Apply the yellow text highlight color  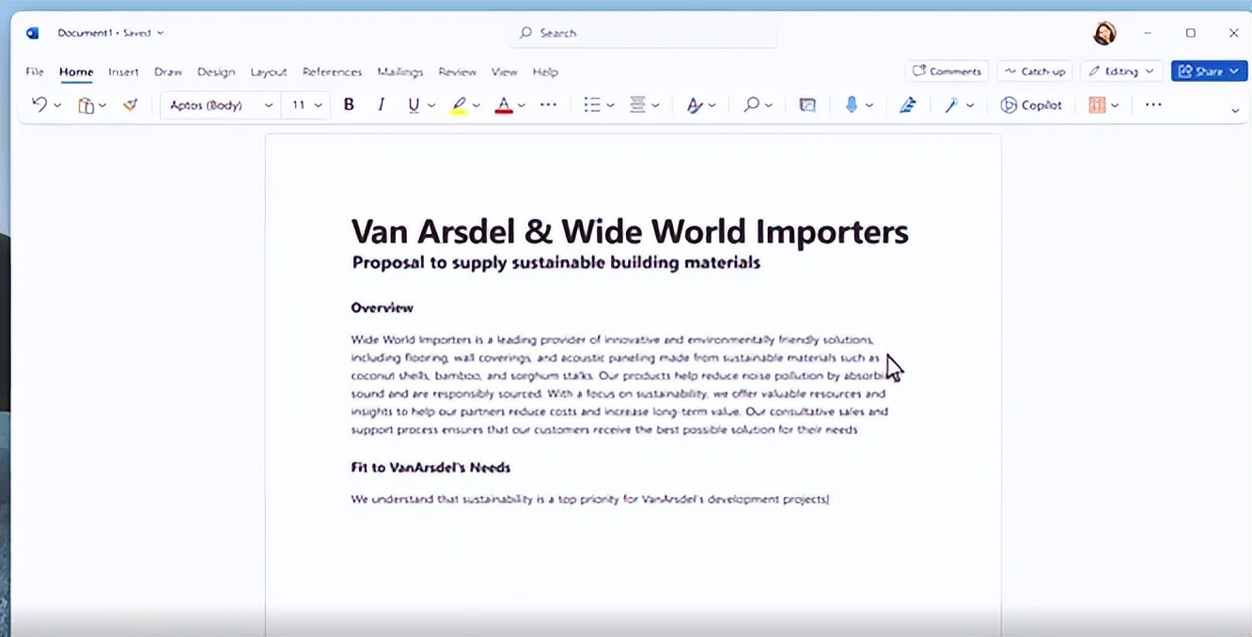pyautogui.click(x=459, y=105)
